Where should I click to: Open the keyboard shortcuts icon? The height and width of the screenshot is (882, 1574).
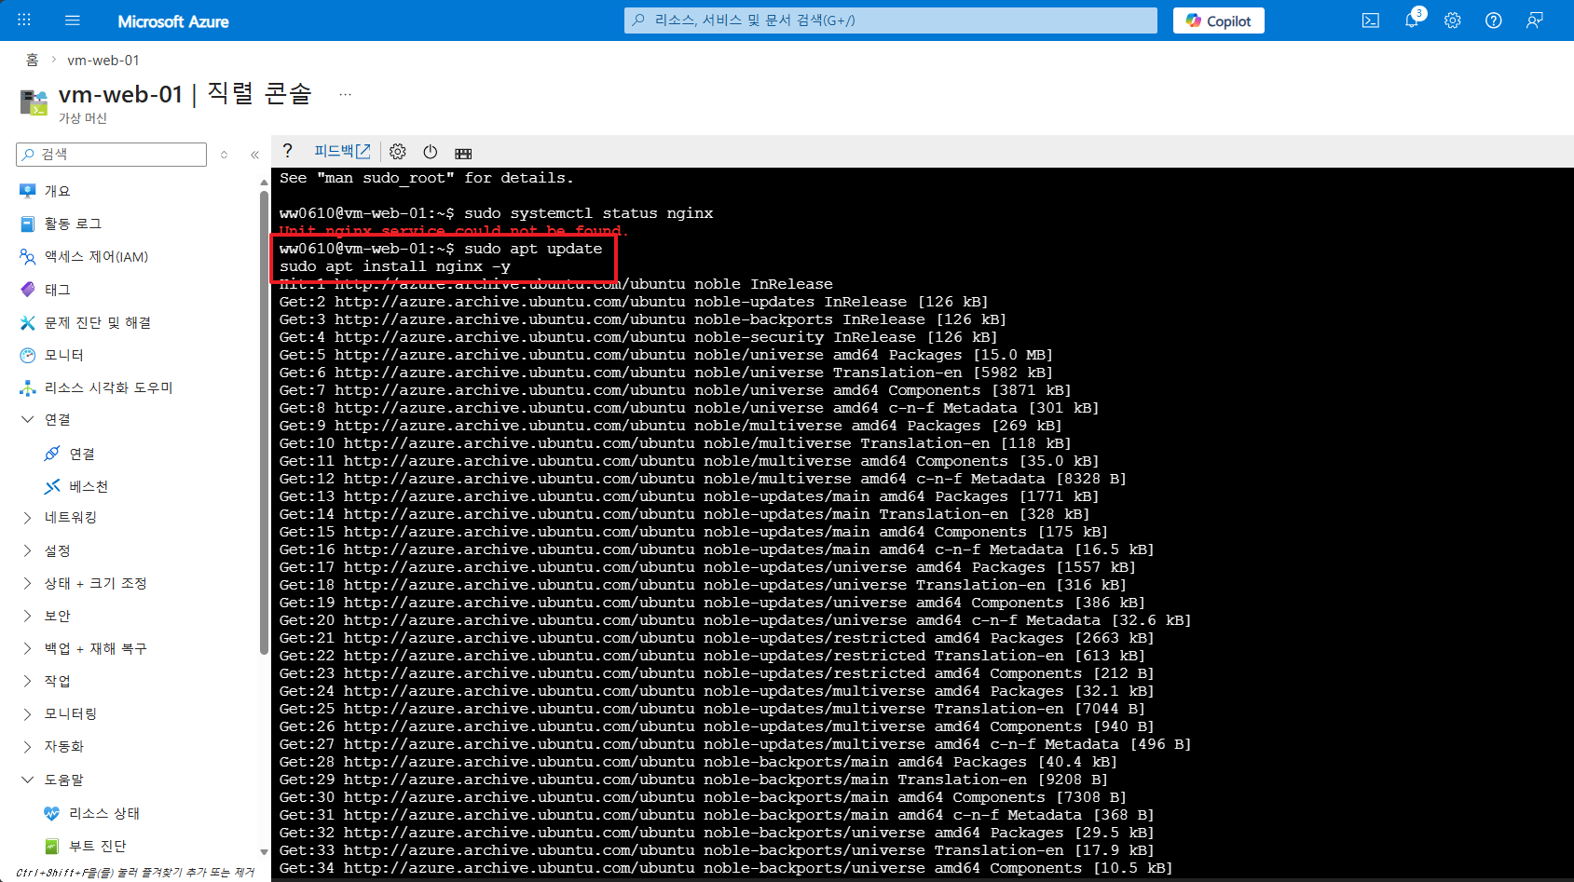[x=463, y=153]
